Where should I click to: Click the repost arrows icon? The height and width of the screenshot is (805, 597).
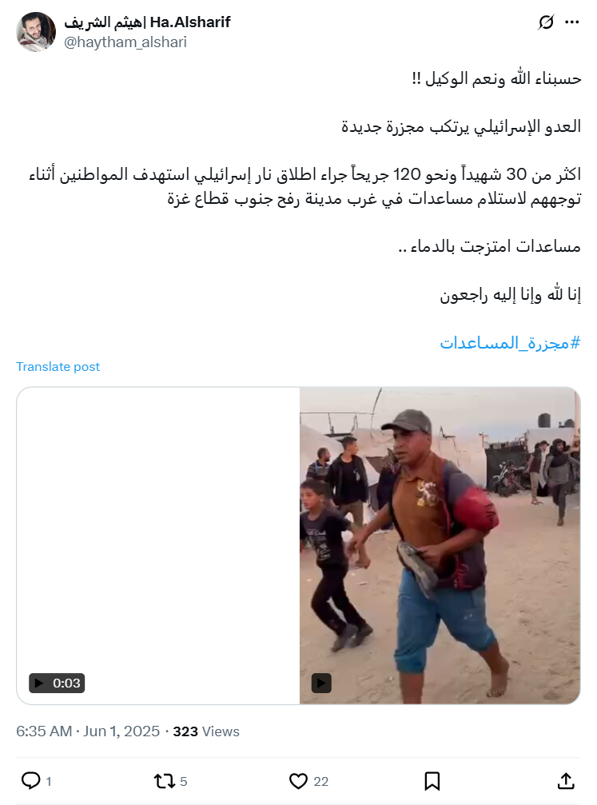[165, 781]
